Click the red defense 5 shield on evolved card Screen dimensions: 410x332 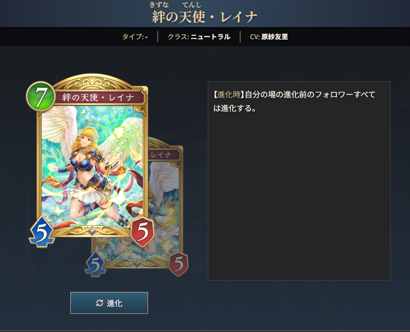[179, 264]
